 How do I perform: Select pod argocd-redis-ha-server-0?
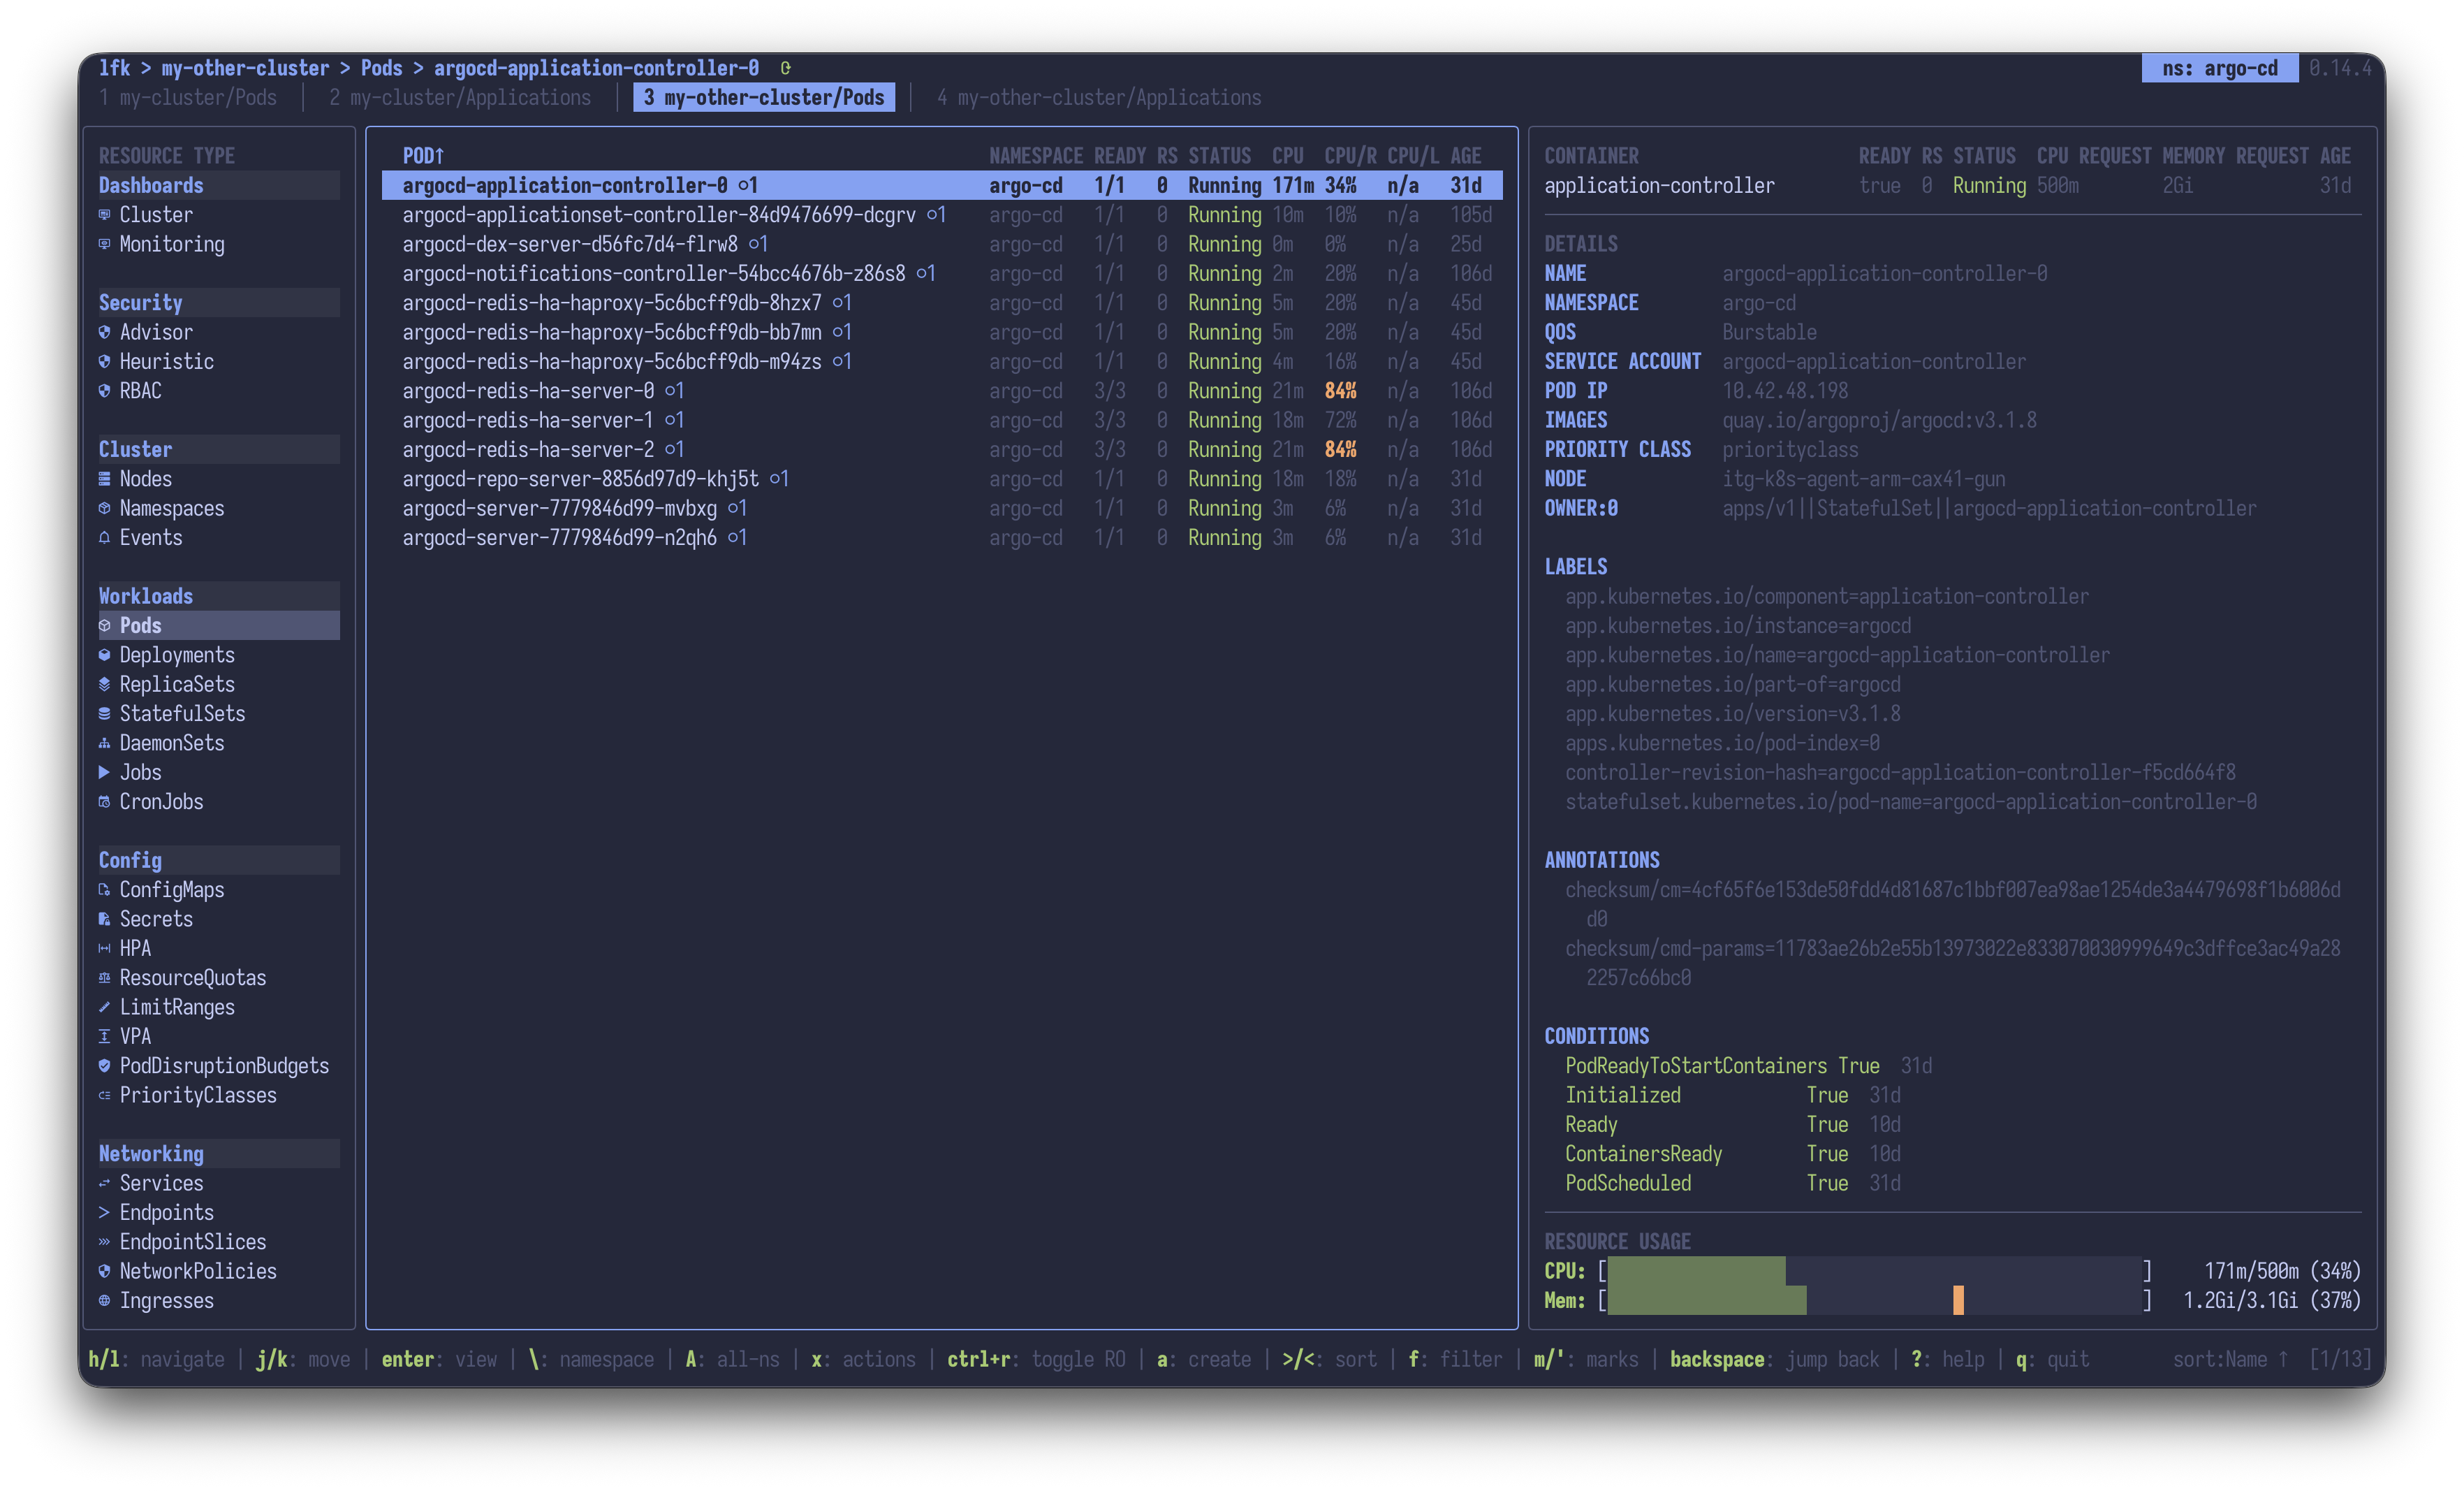(941, 391)
